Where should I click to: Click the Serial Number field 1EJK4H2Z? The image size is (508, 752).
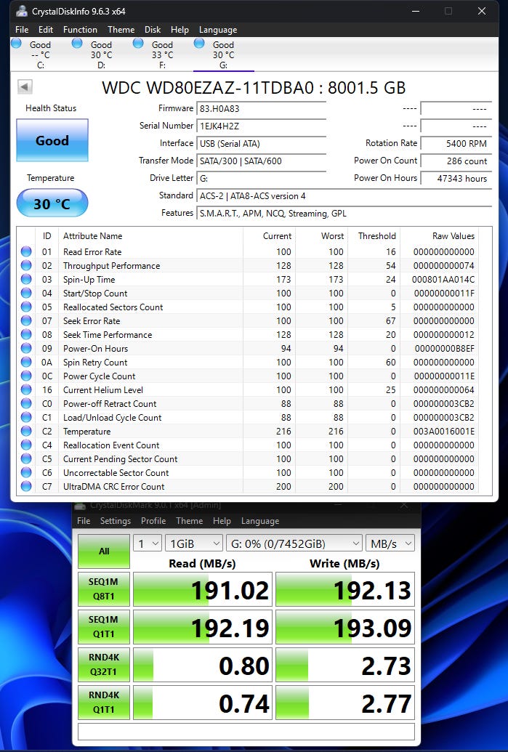[262, 126]
